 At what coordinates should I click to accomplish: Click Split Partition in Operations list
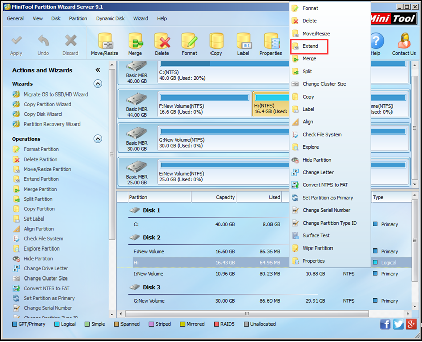coord(38,199)
